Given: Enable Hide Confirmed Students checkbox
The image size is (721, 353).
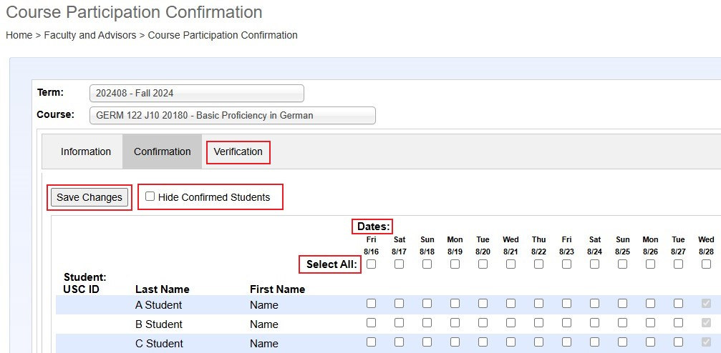Looking at the screenshot, I should coord(150,197).
